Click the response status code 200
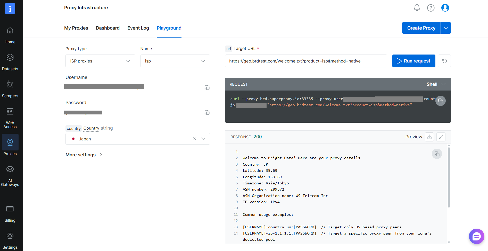 [258, 137]
